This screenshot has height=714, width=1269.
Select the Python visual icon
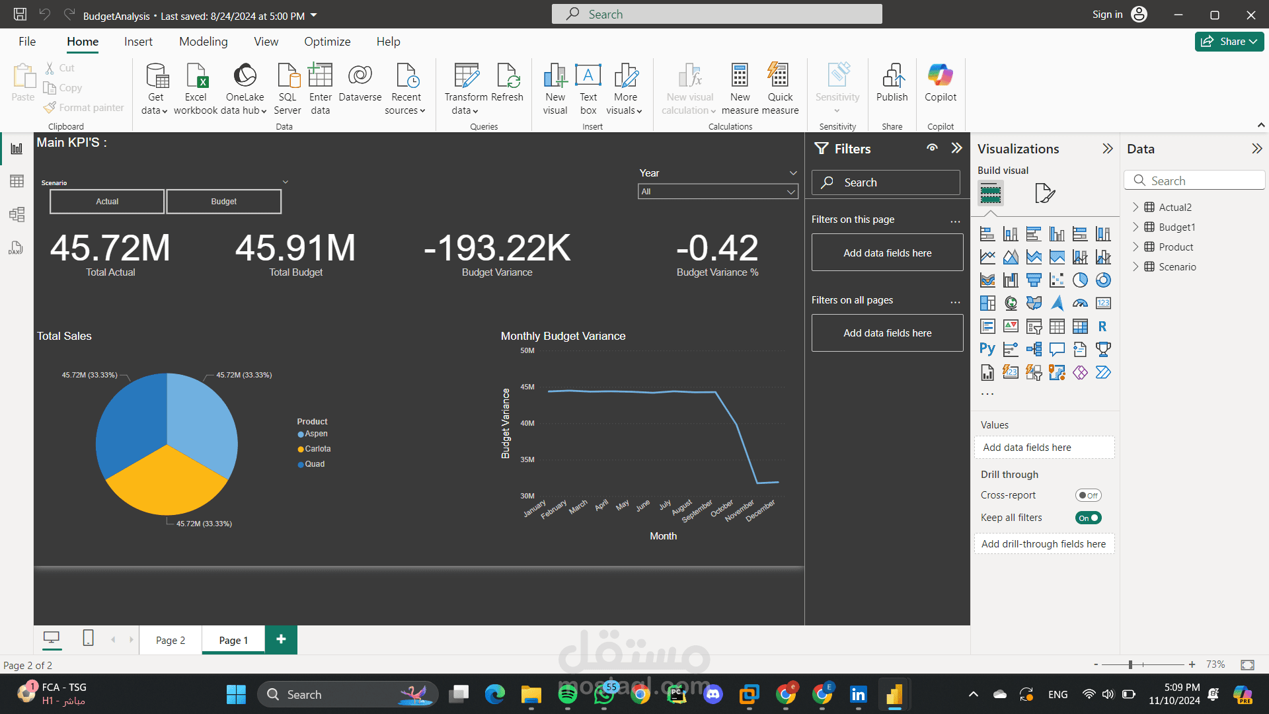click(987, 349)
